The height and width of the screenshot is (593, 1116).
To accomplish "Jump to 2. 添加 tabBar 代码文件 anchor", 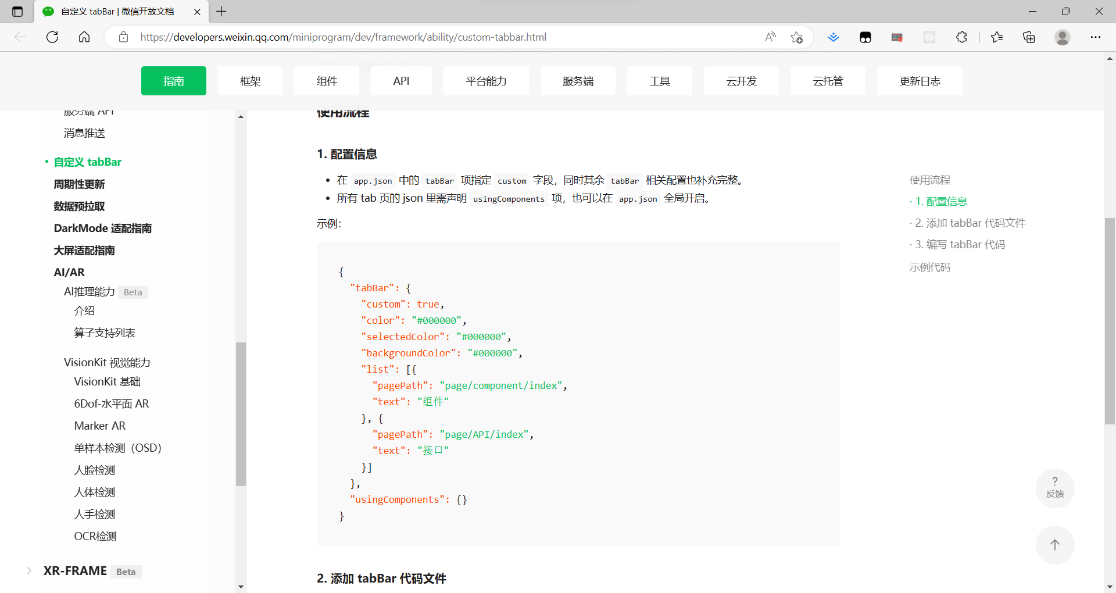I will (x=967, y=223).
